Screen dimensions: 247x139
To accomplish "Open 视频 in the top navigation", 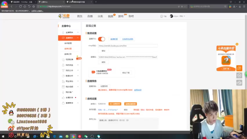I will [x=111, y=16].
